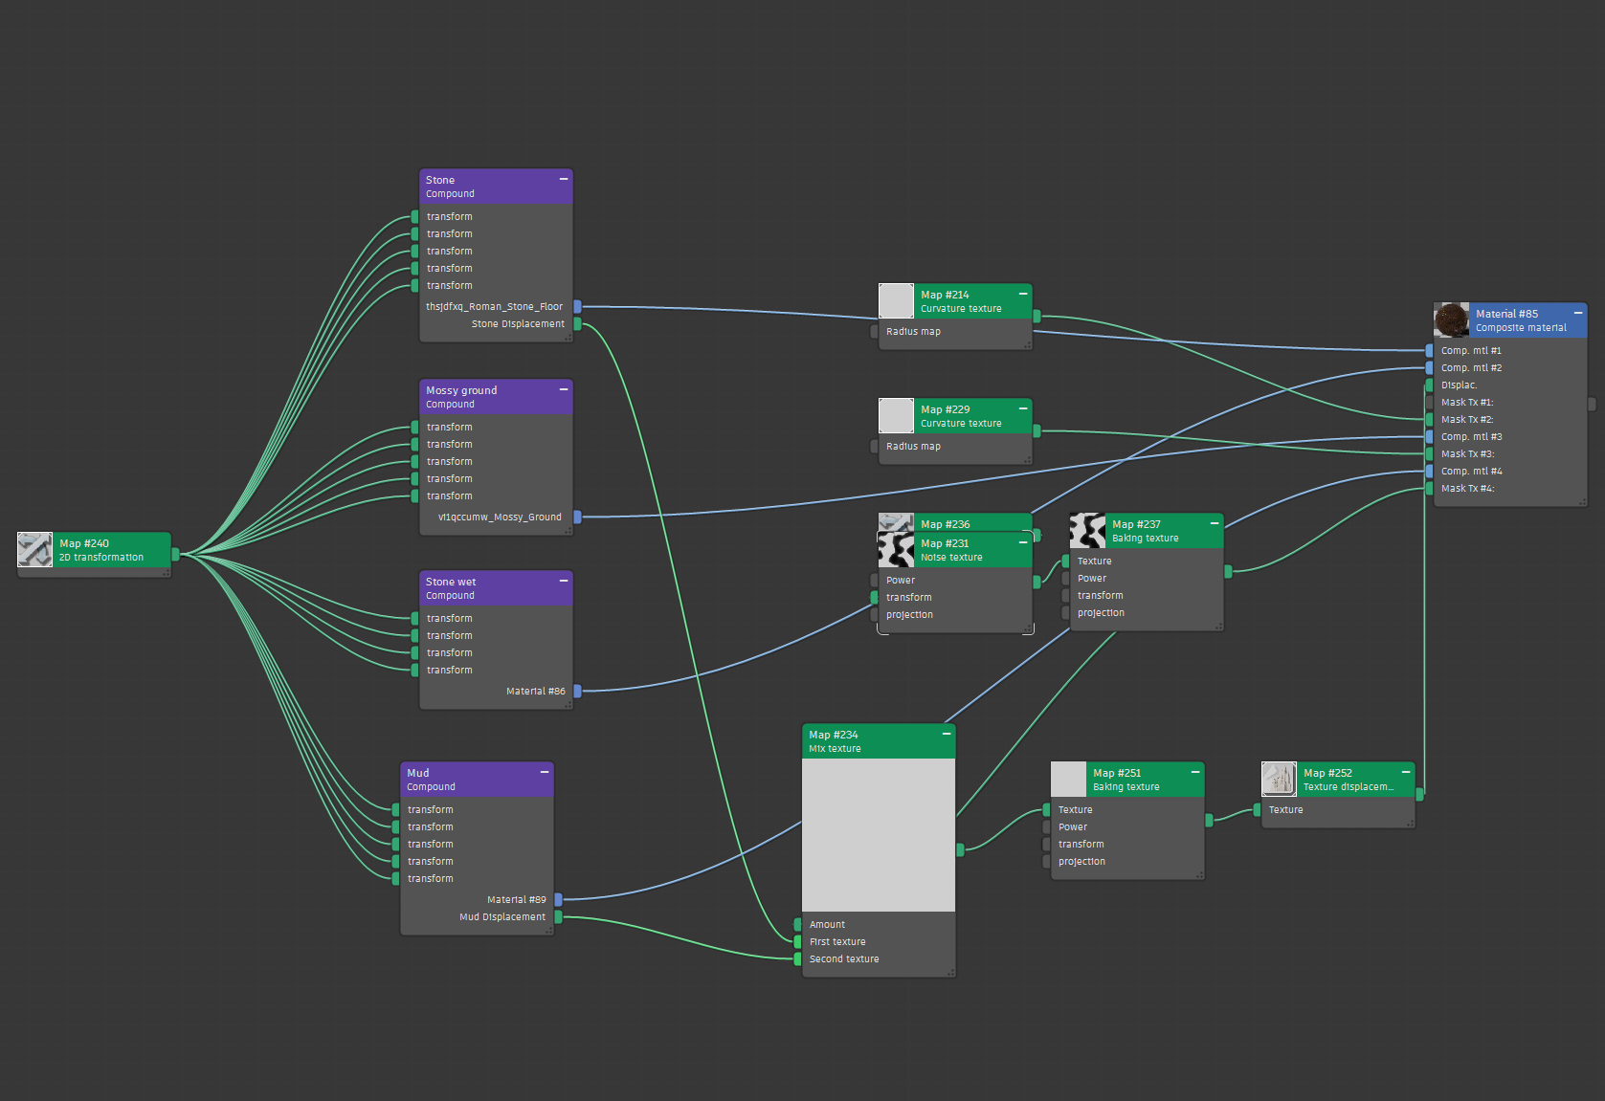Click the Displac. input socket
Image resolution: width=1605 pixels, height=1101 pixels.
(1429, 385)
